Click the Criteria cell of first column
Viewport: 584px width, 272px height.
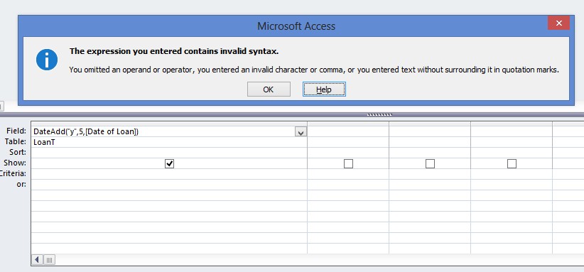[169, 174]
